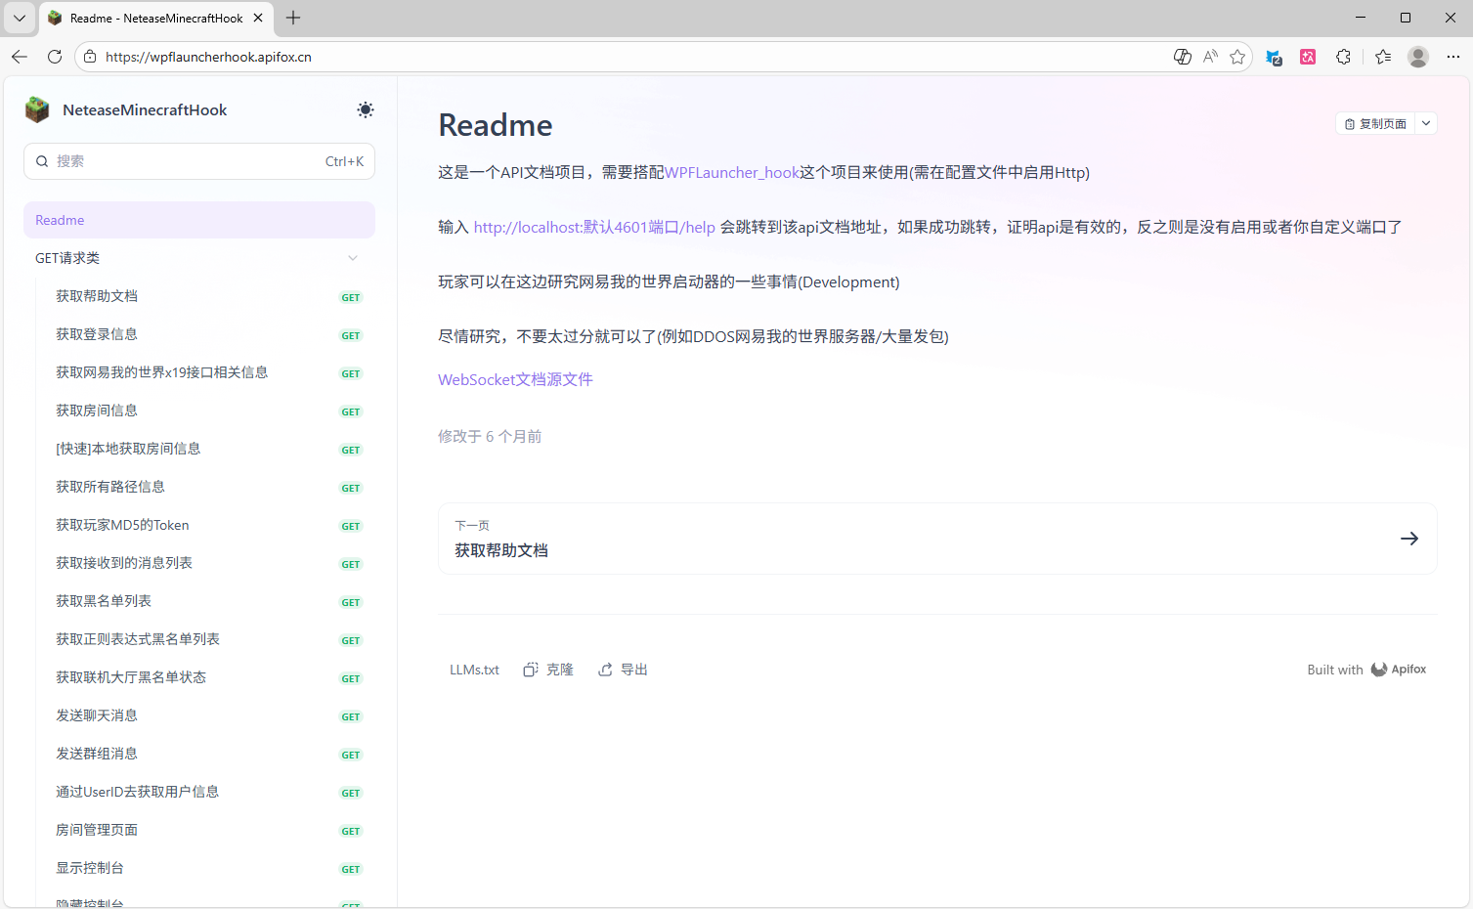Close the Readme browser tab

coord(258,18)
